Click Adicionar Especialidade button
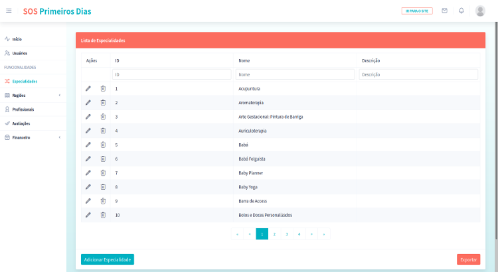498x272 pixels. pos(108,259)
